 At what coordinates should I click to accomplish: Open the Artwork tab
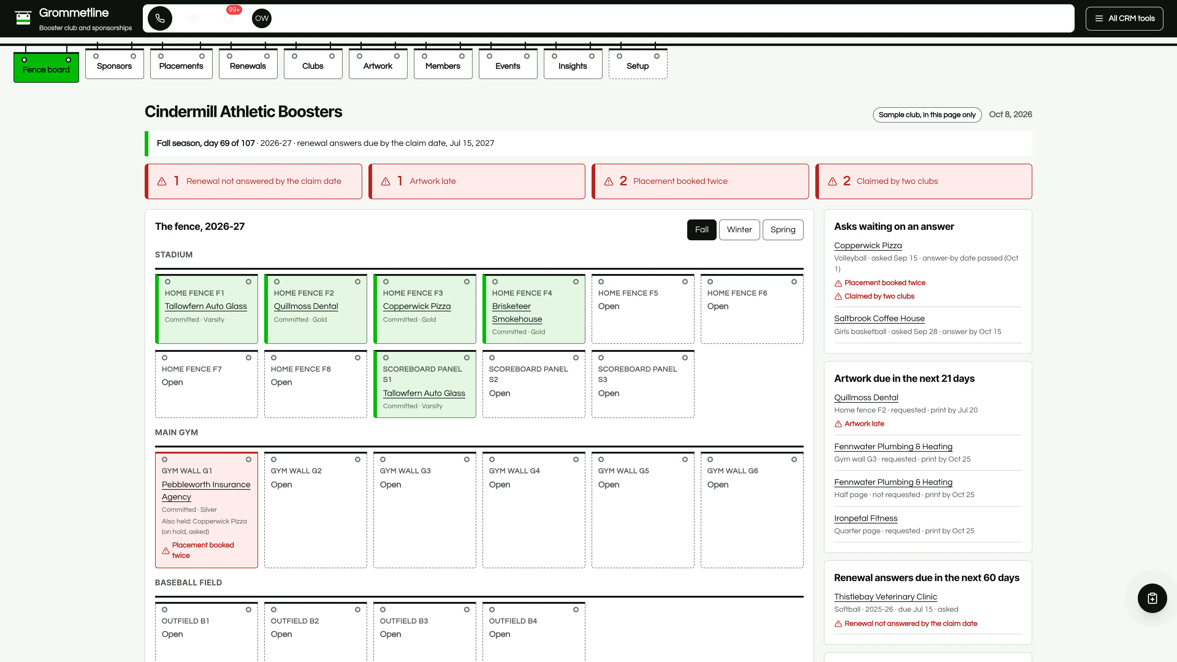(x=378, y=64)
